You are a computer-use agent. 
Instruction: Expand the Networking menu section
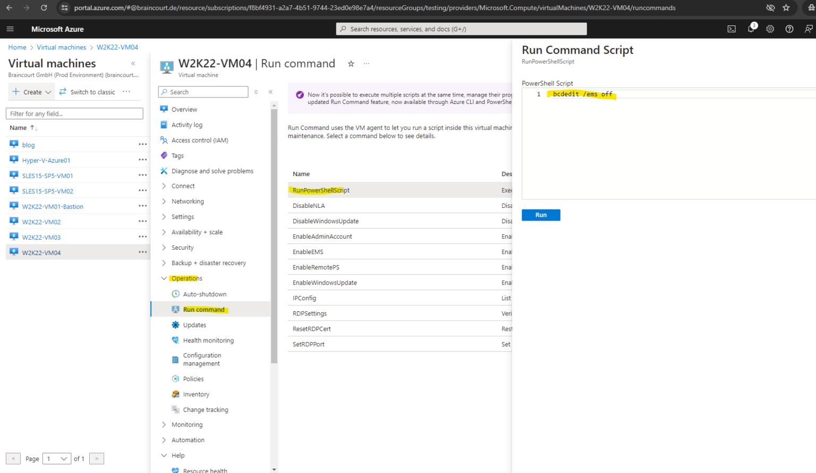point(164,202)
